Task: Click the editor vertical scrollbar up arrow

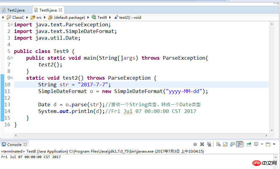Action: click(272, 24)
